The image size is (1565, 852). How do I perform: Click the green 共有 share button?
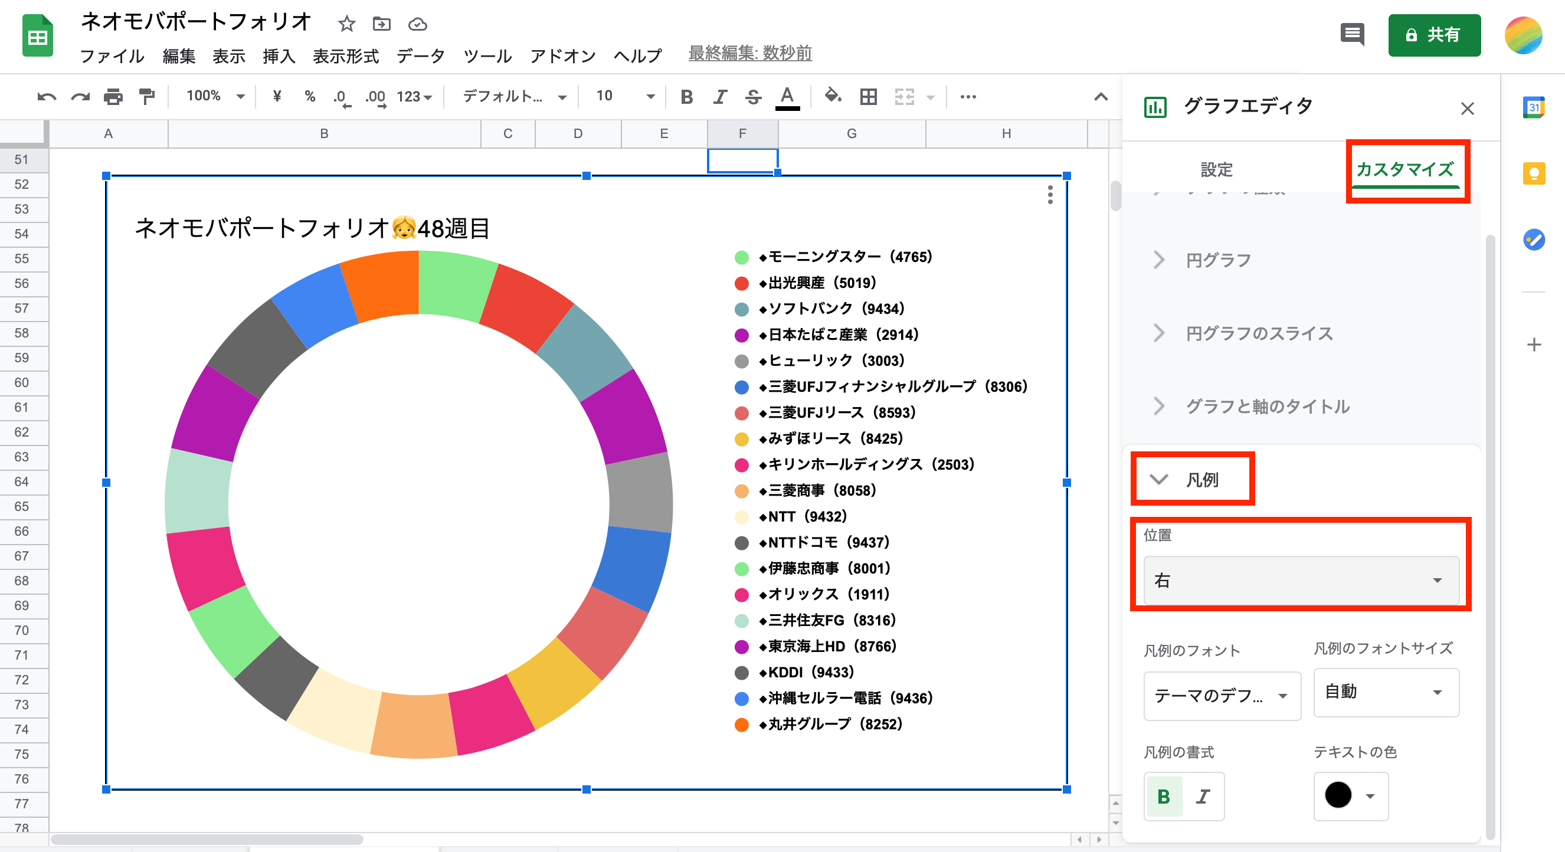click(1435, 35)
